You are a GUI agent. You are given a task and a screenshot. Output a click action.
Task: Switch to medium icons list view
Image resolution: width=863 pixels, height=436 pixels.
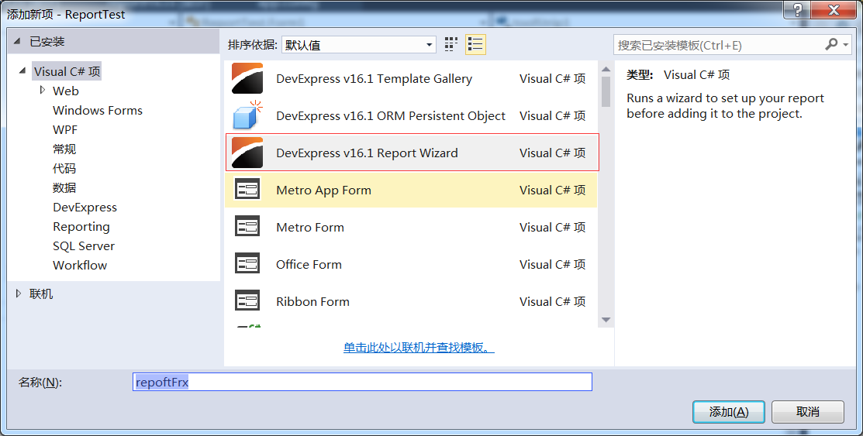tap(475, 45)
